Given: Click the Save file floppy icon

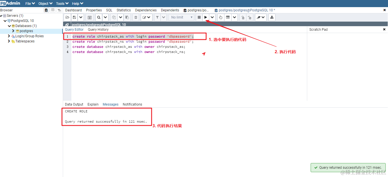Looking at the screenshot, I should point(74,17).
